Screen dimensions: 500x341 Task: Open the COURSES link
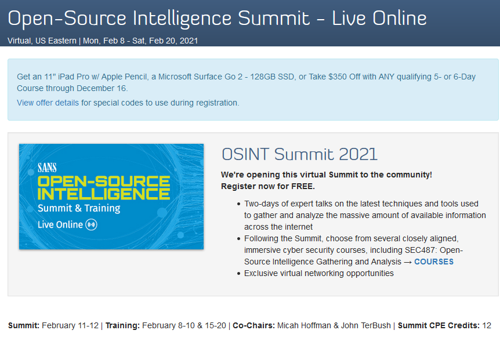pos(434,262)
